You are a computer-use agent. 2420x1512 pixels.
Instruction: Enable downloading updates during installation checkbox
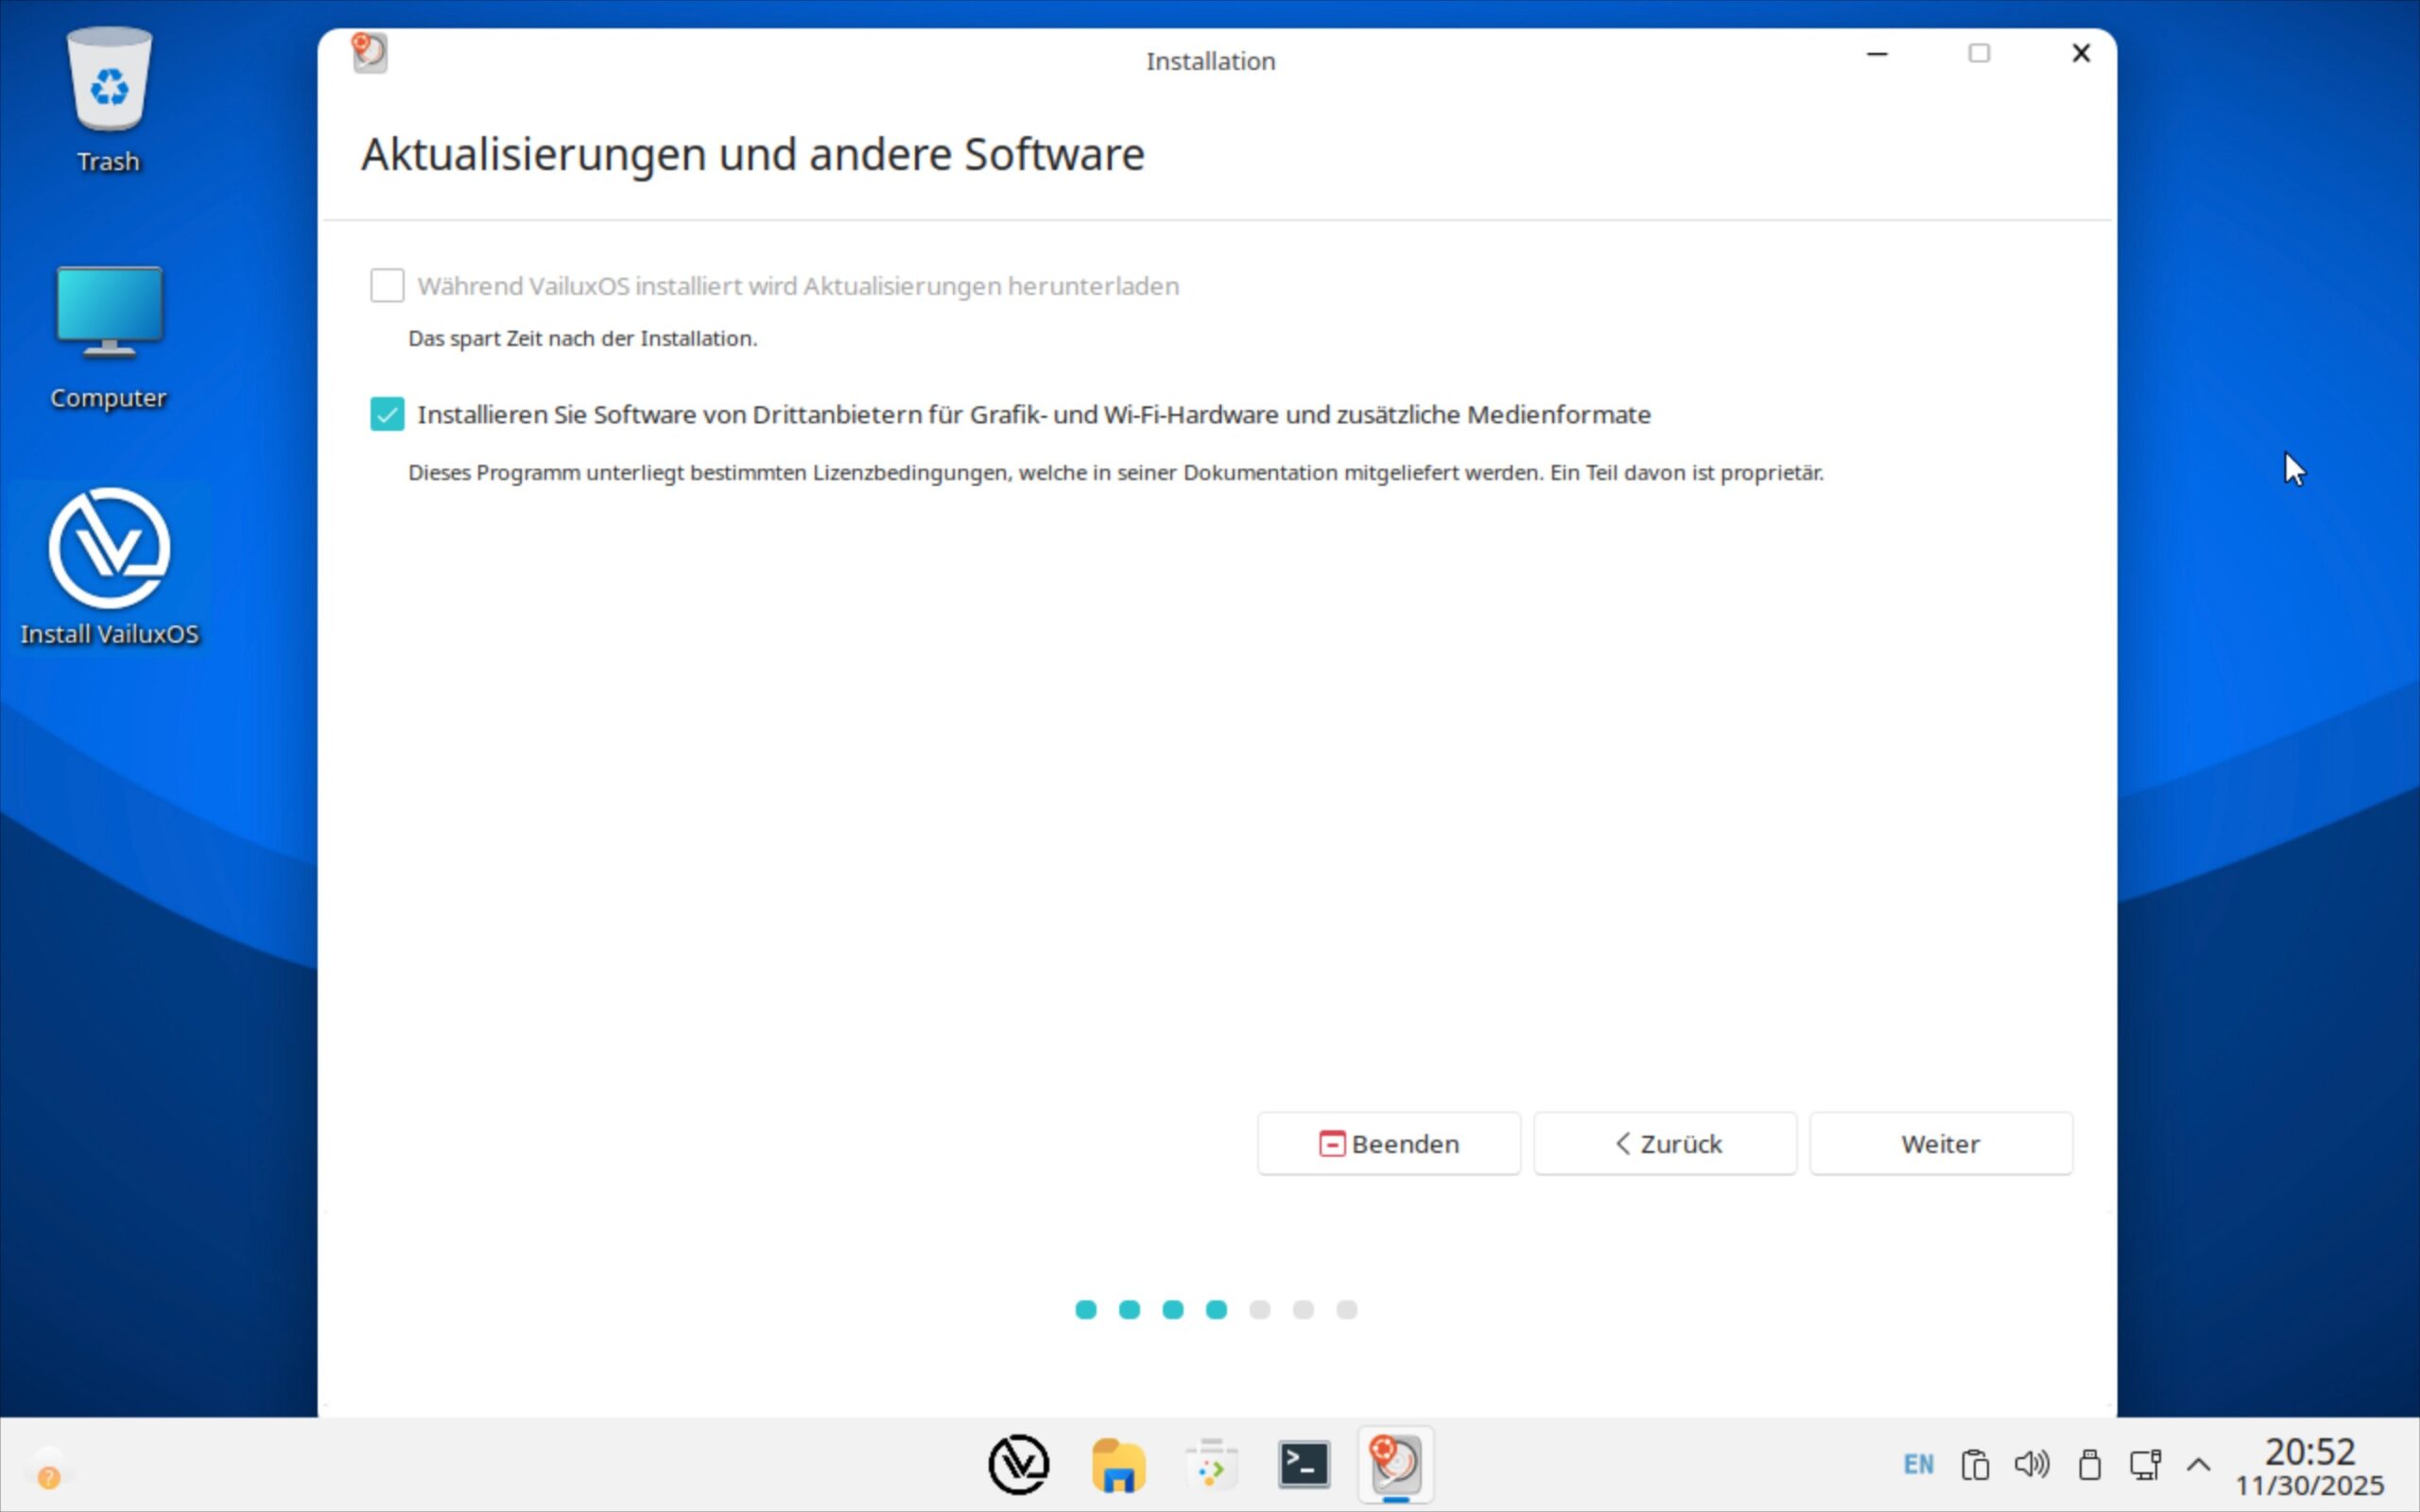(x=387, y=286)
